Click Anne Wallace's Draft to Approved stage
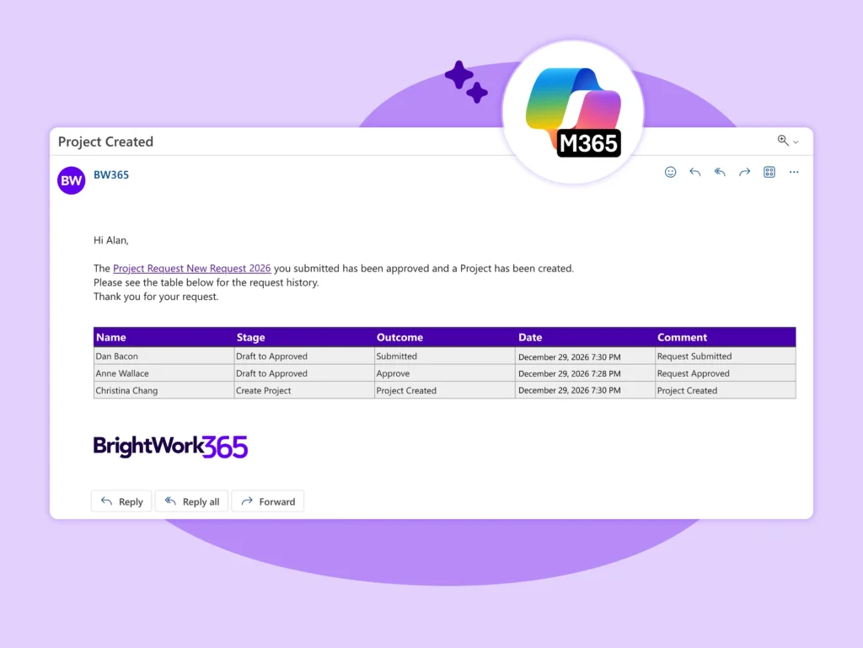 click(304, 373)
